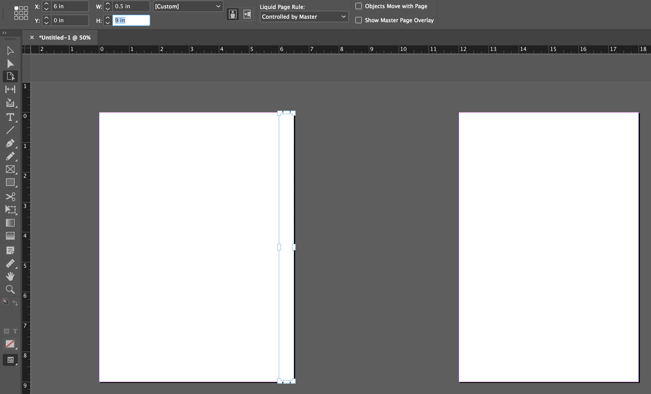Set page orientation to portrait
This screenshot has width=651, height=394.
click(232, 14)
